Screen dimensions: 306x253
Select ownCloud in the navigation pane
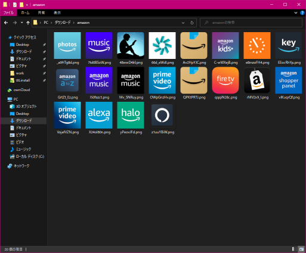[21, 90]
